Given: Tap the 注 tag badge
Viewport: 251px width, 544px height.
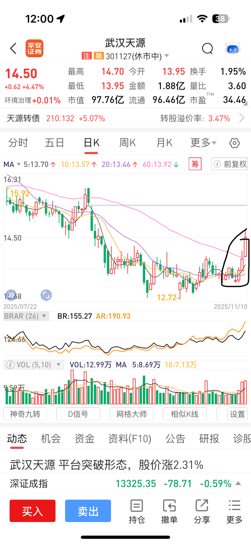Looking at the screenshot, I should coord(86,56).
